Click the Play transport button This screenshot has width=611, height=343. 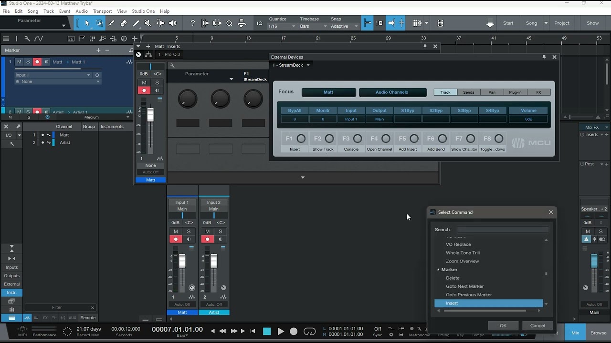pyautogui.click(x=281, y=331)
